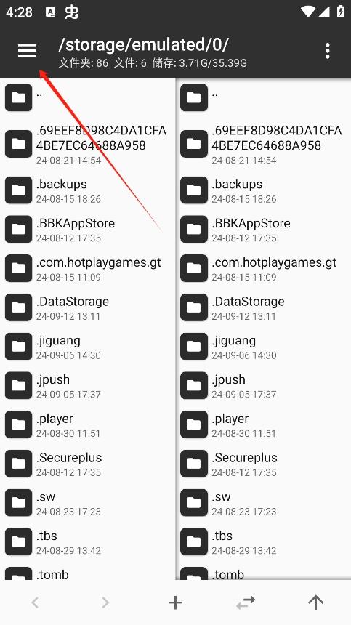Image resolution: width=351 pixels, height=625 pixels.
Task: Open the .backups folder in left pane
Action: (88, 190)
